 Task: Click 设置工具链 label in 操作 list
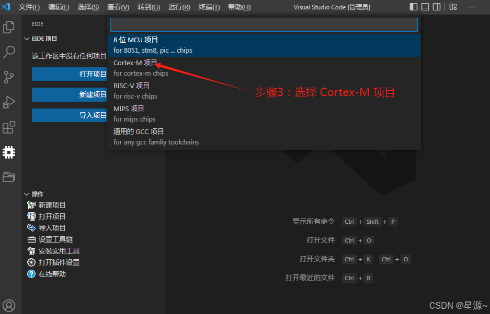tap(55, 239)
